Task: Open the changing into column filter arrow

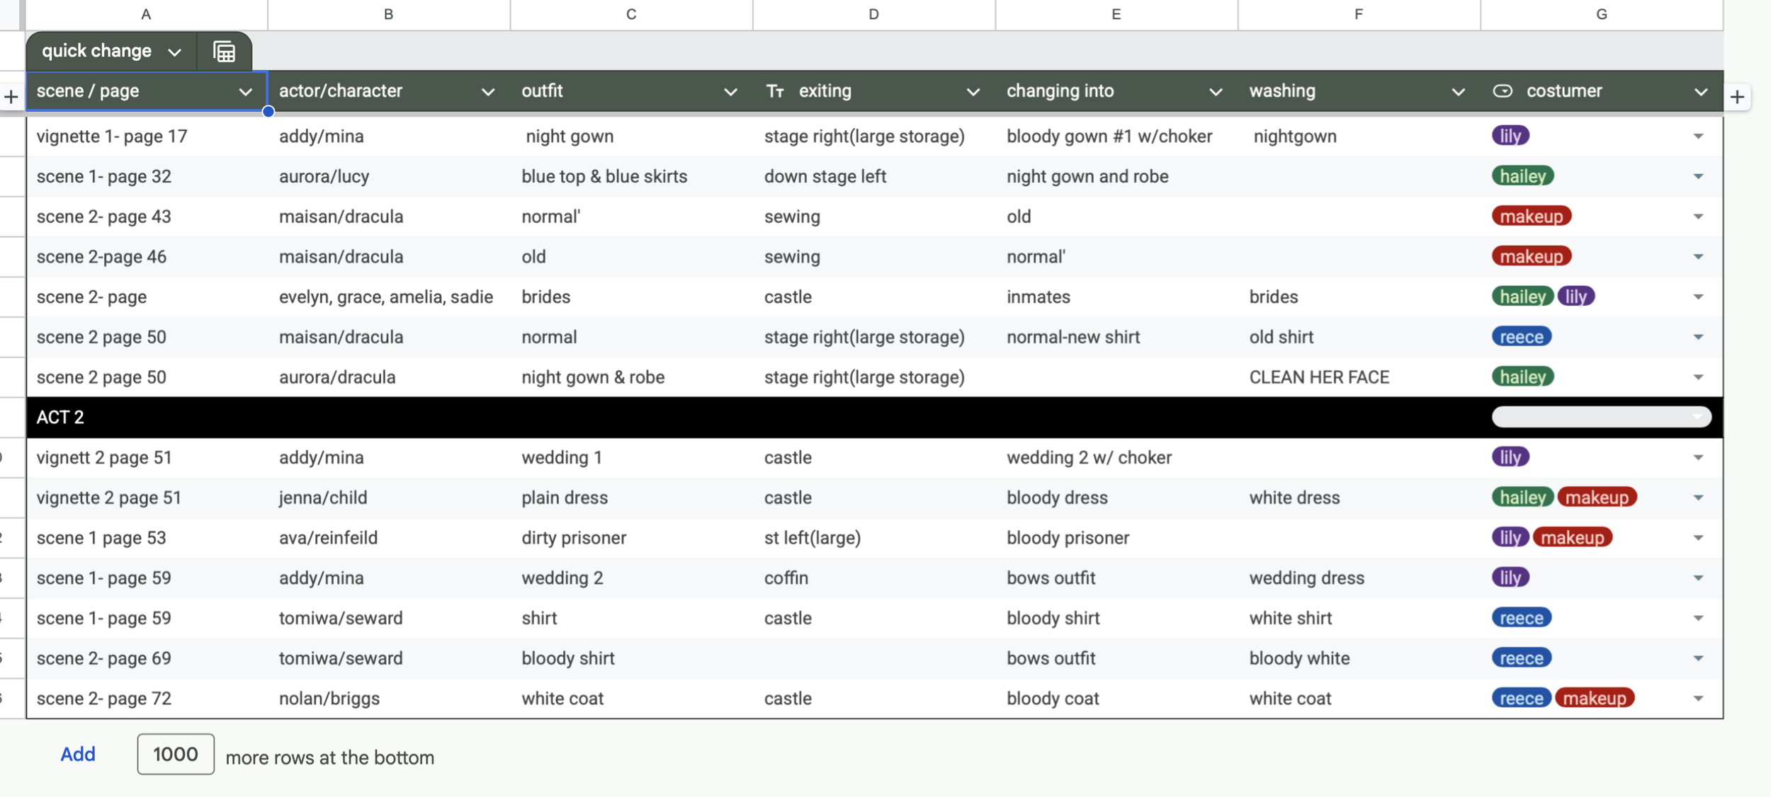Action: click(x=1216, y=92)
